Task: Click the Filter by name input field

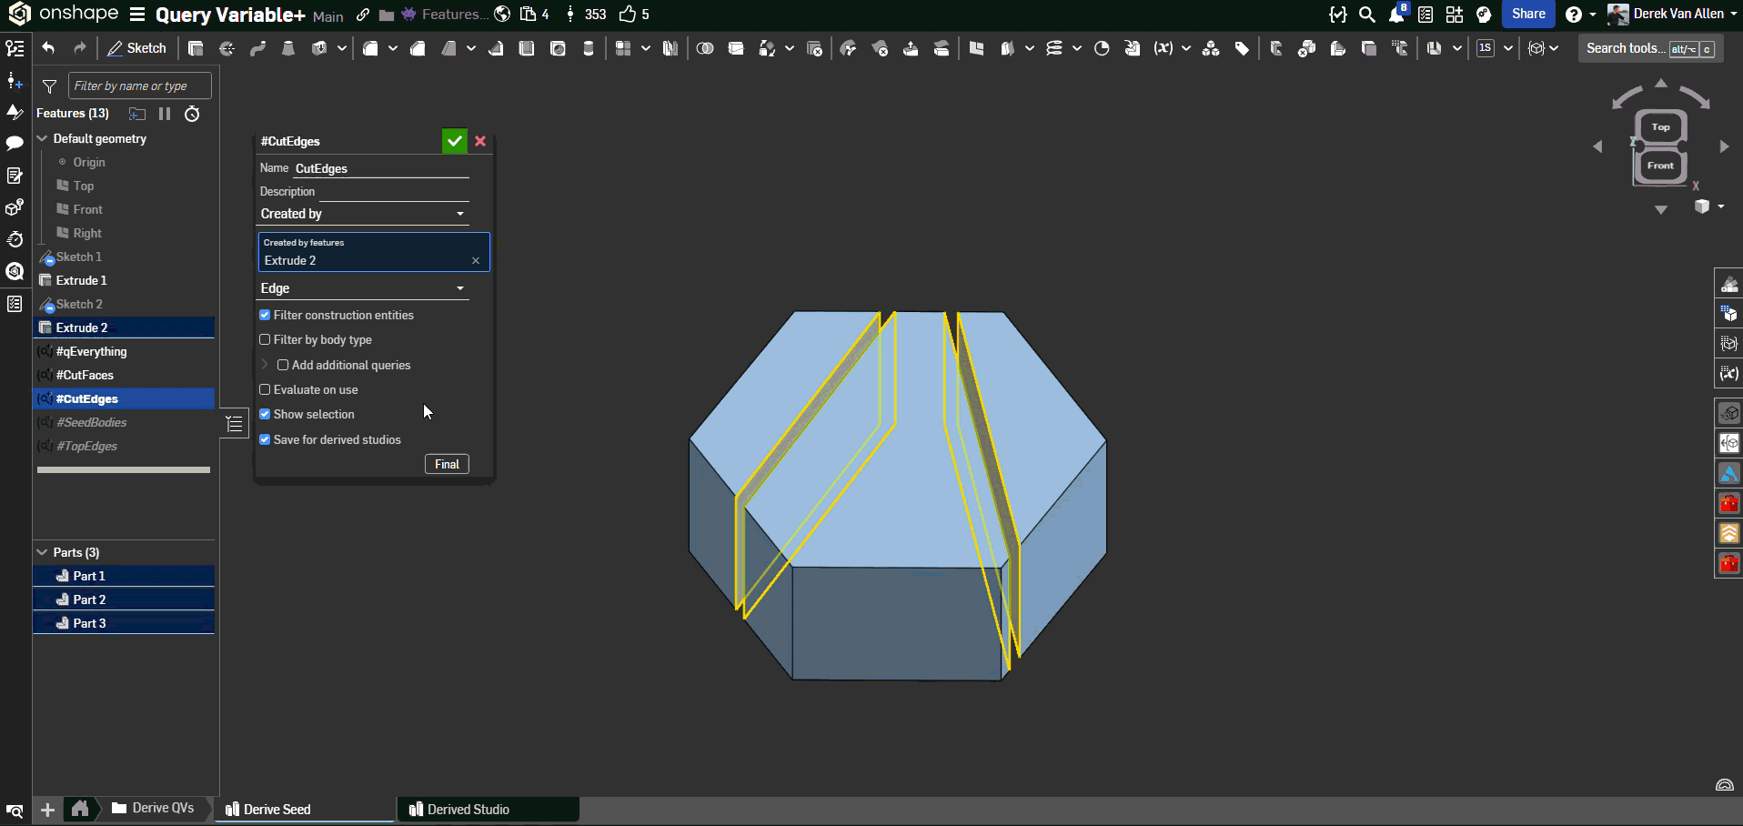Action: (139, 86)
